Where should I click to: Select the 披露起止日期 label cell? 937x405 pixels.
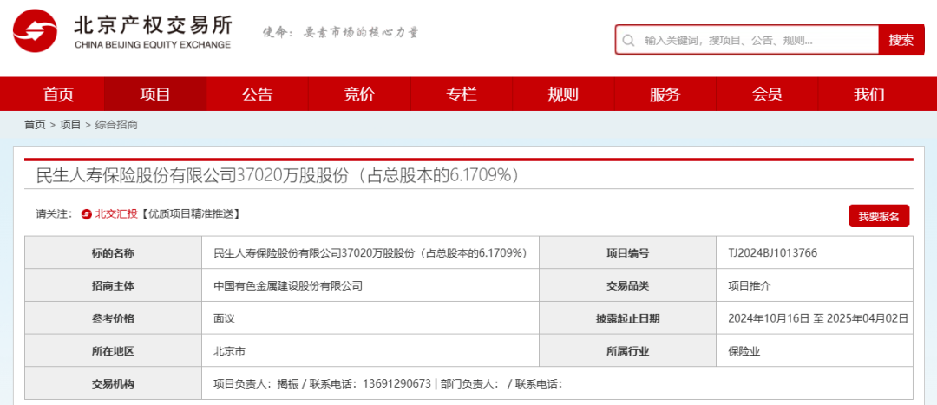(627, 318)
